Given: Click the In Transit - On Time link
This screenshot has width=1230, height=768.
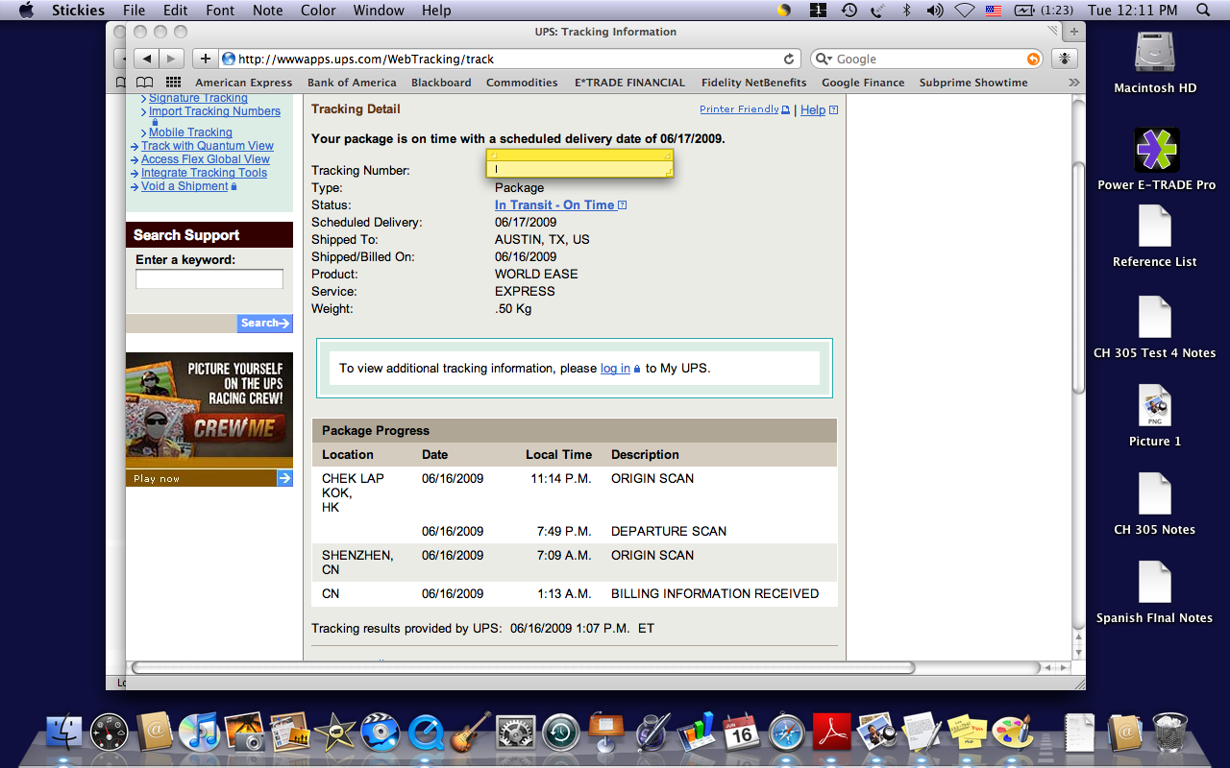Looking at the screenshot, I should pos(554,205).
